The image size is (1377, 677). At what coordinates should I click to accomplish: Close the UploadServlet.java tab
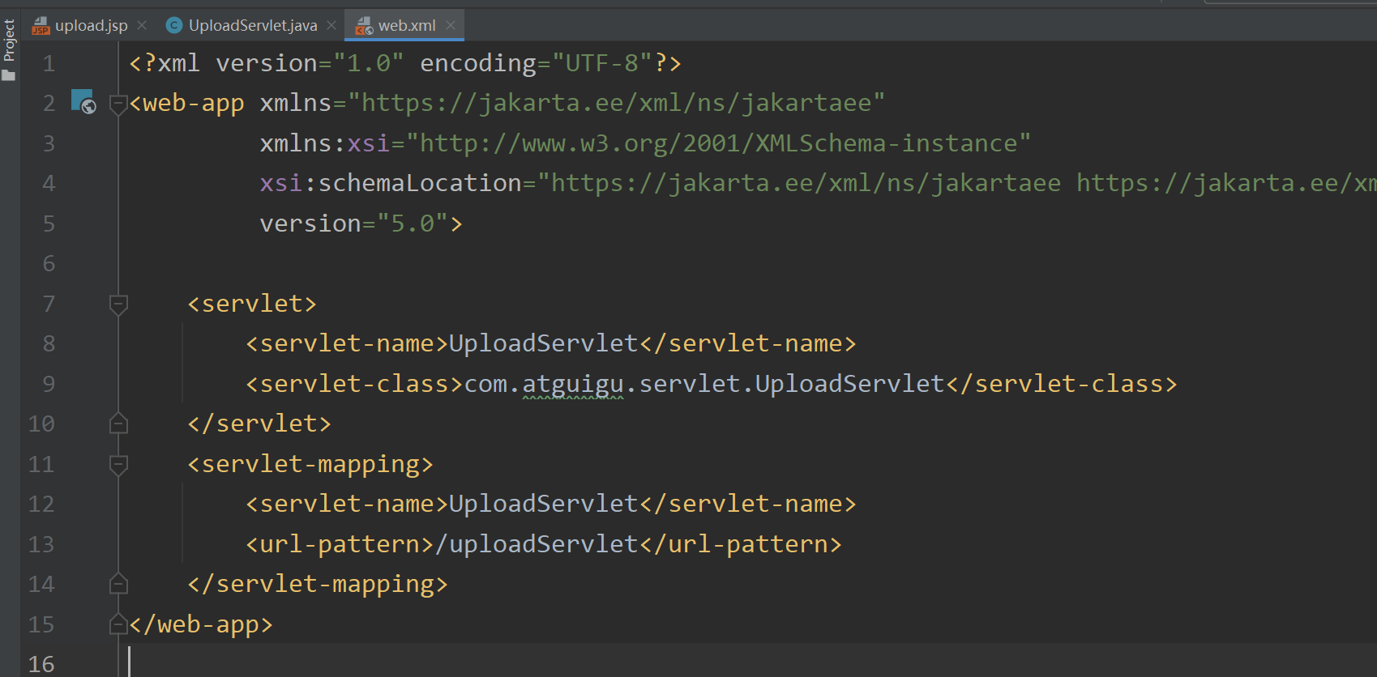[331, 25]
